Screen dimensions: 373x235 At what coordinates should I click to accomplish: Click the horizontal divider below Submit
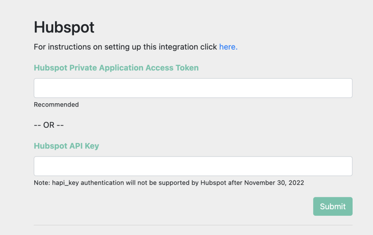point(193,225)
